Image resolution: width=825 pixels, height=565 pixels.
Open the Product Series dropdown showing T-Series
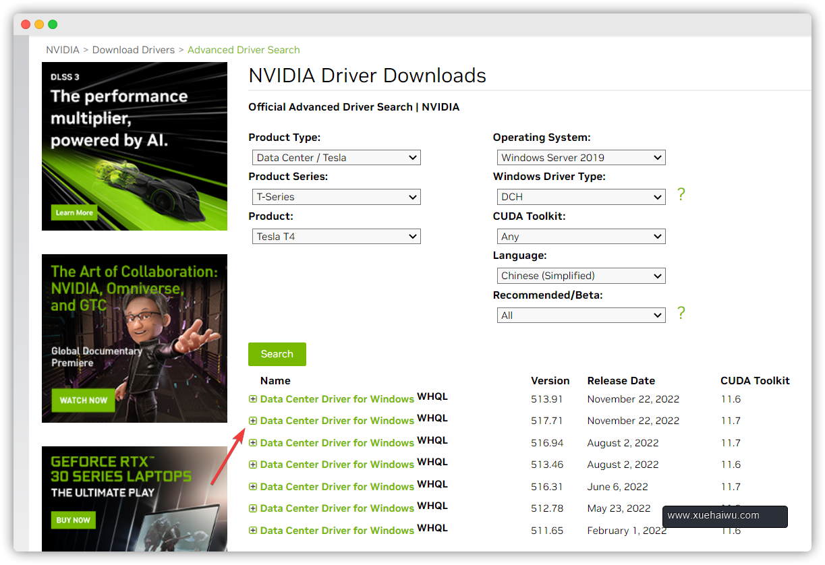coord(337,197)
